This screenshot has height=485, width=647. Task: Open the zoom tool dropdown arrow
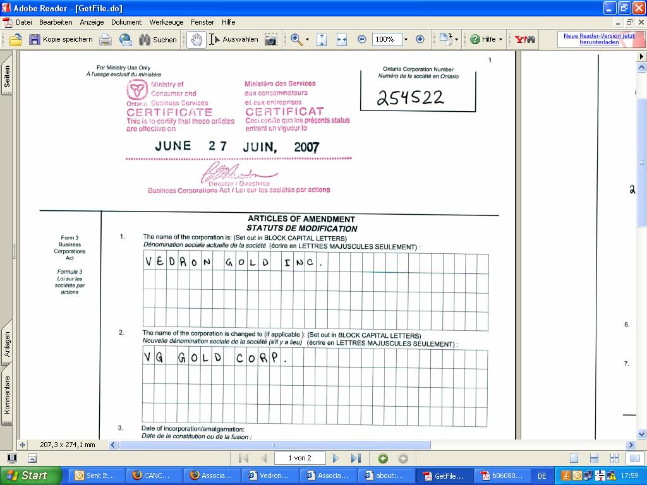point(307,40)
